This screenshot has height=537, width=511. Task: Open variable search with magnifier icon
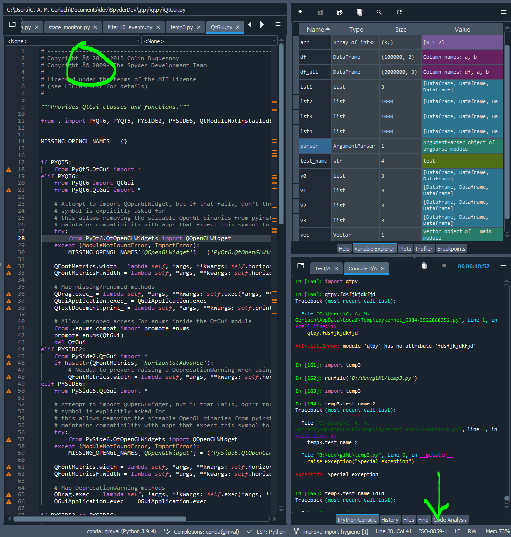click(379, 12)
